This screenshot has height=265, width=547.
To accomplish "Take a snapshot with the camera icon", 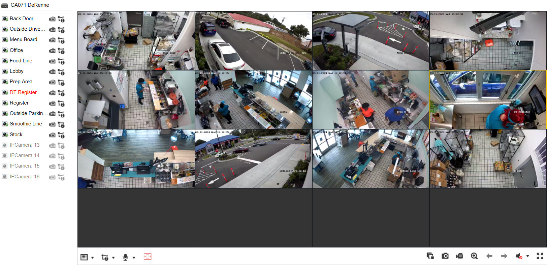I will click(x=445, y=256).
